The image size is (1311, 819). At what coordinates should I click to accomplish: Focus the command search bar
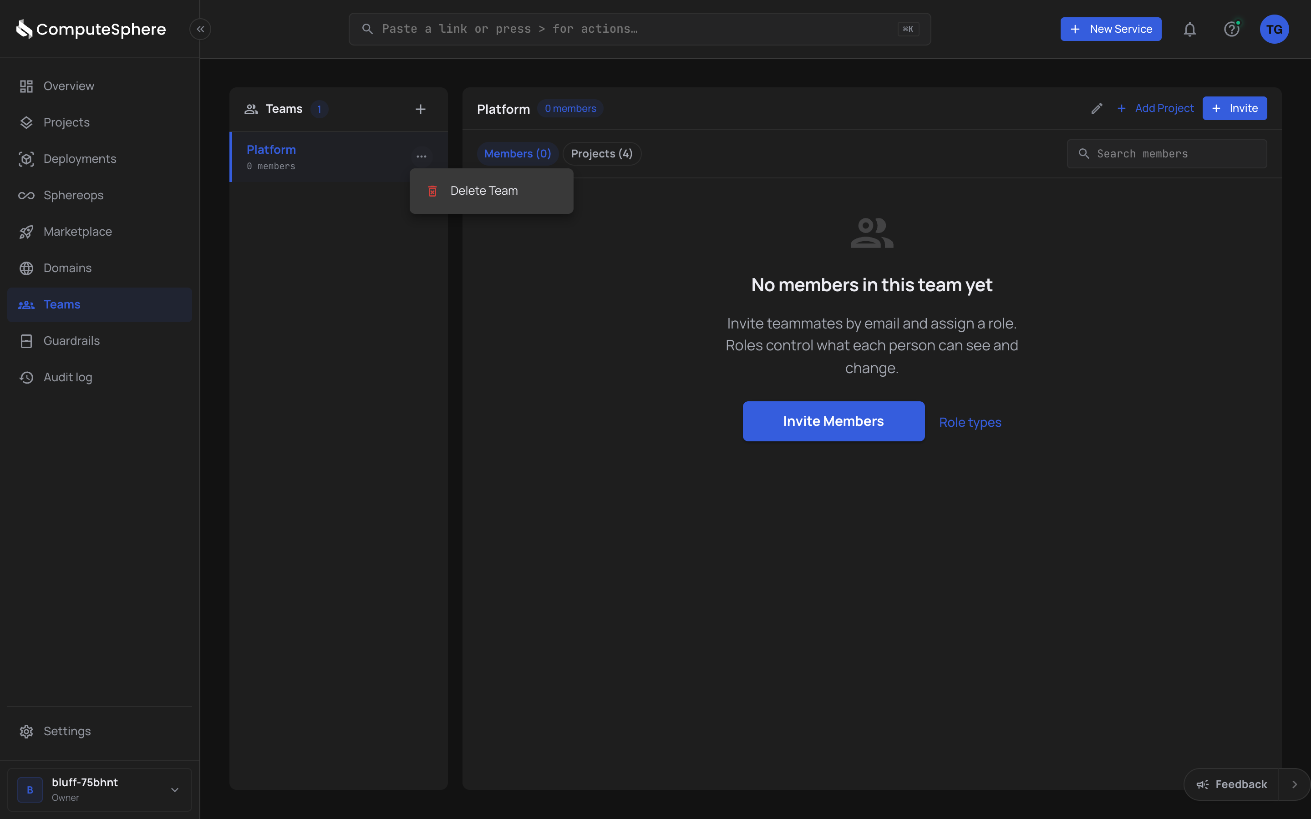[x=640, y=29]
